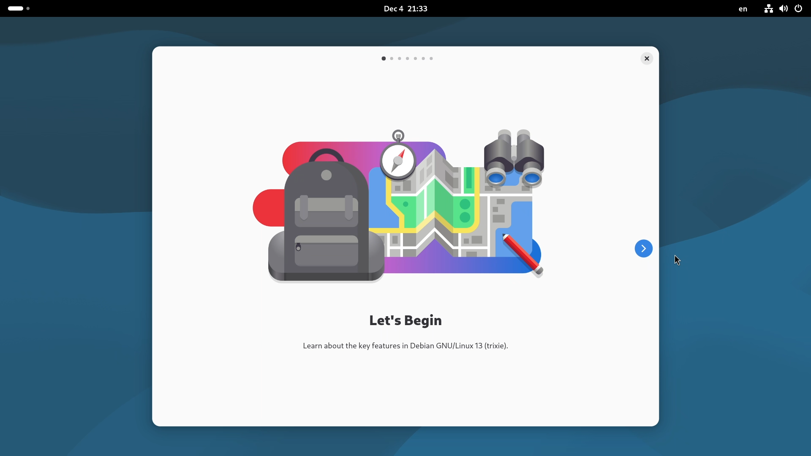Click the compass graphic in the illustration
Image resolution: width=811 pixels, height=456 pixels.
398,161
